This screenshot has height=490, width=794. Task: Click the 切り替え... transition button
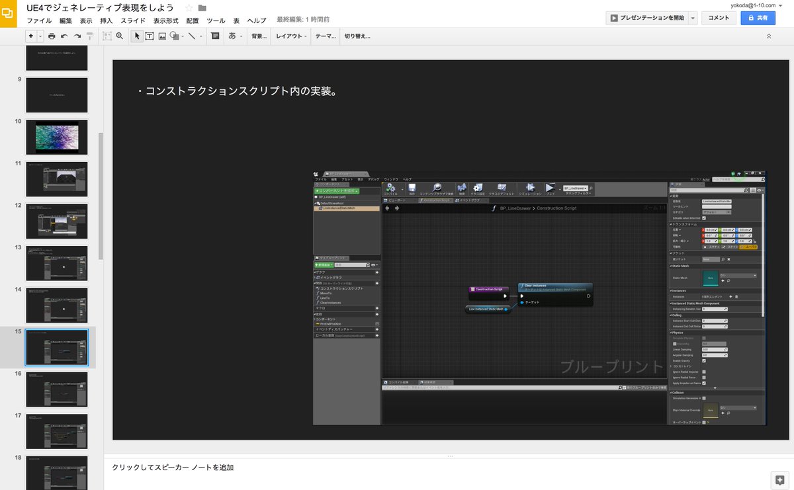(357, 36)
